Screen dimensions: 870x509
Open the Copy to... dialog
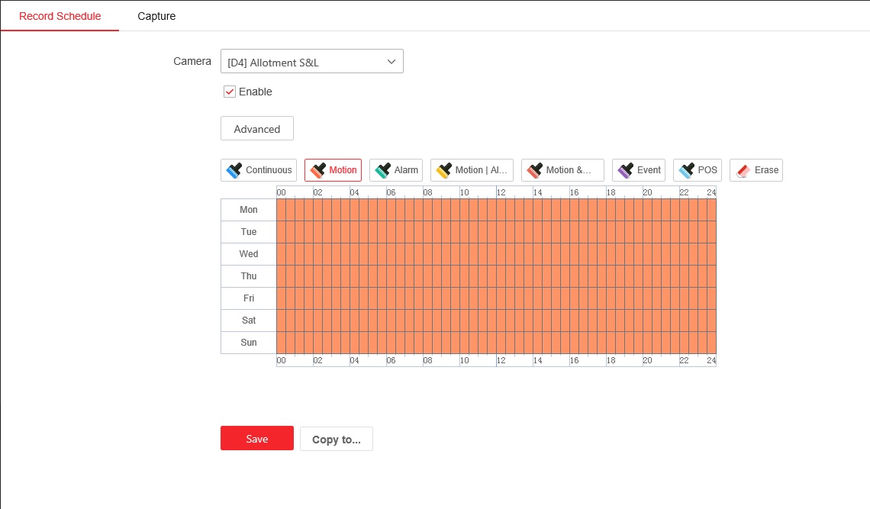pyautogui.click(x=337, y=440)
